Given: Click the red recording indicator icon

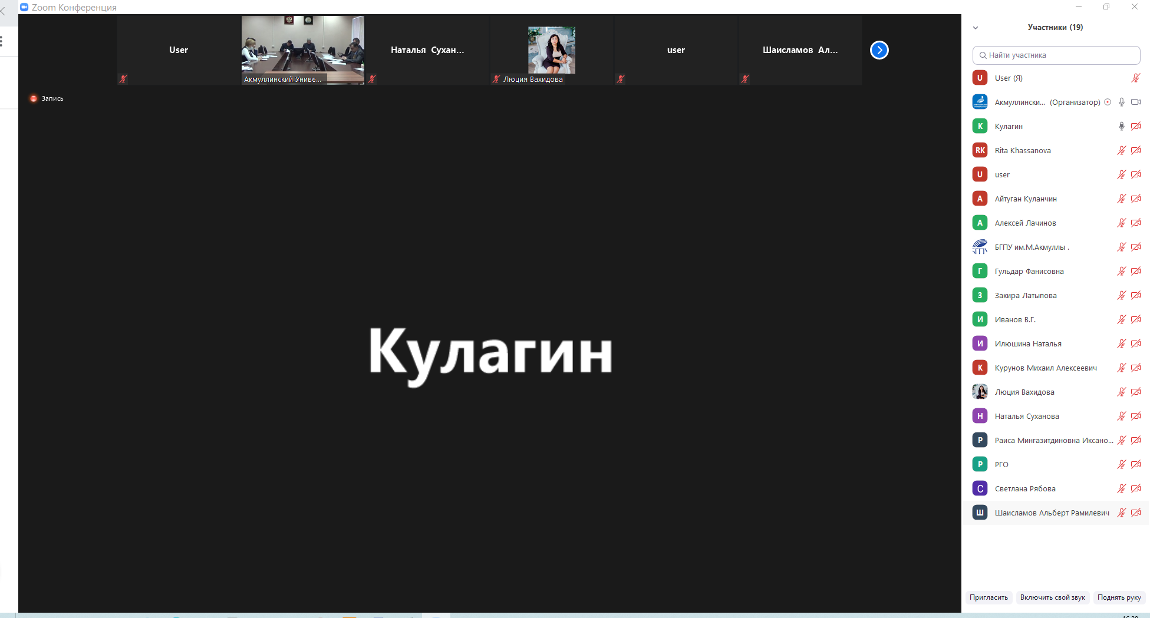Looking at the screenshot, I should [34, 98].
